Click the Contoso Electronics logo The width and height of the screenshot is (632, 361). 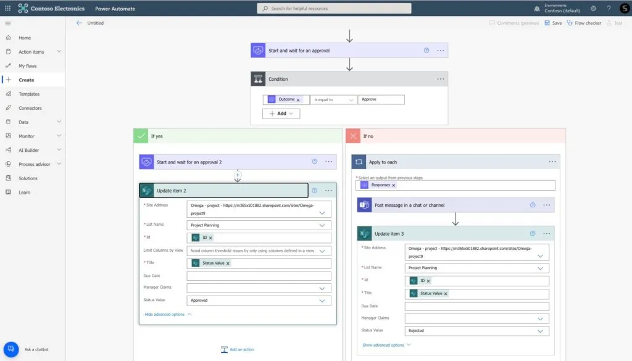[23, 8]
